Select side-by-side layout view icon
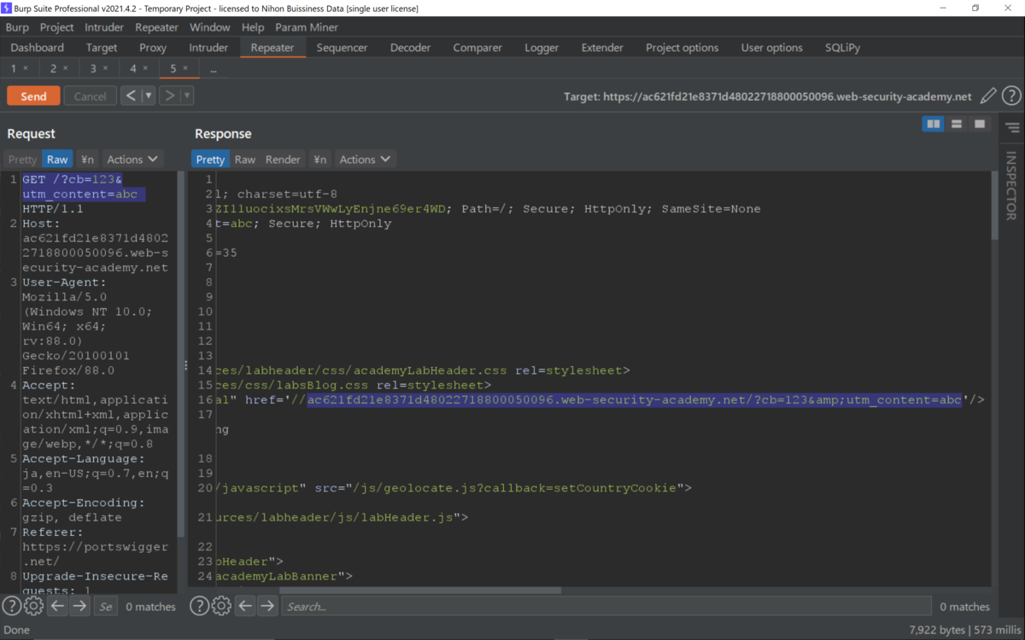 pos(934,125)
